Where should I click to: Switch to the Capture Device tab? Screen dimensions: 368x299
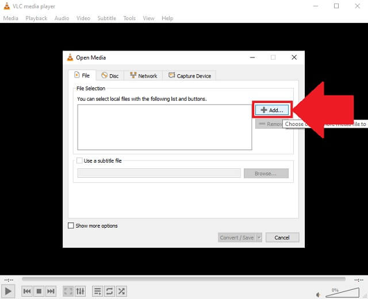pos(189,76)
